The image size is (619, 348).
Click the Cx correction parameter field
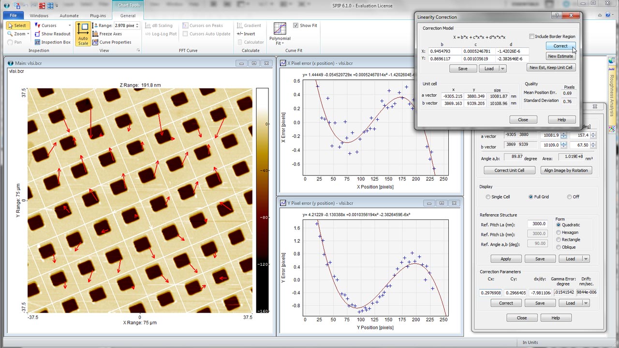click(490, 292)
